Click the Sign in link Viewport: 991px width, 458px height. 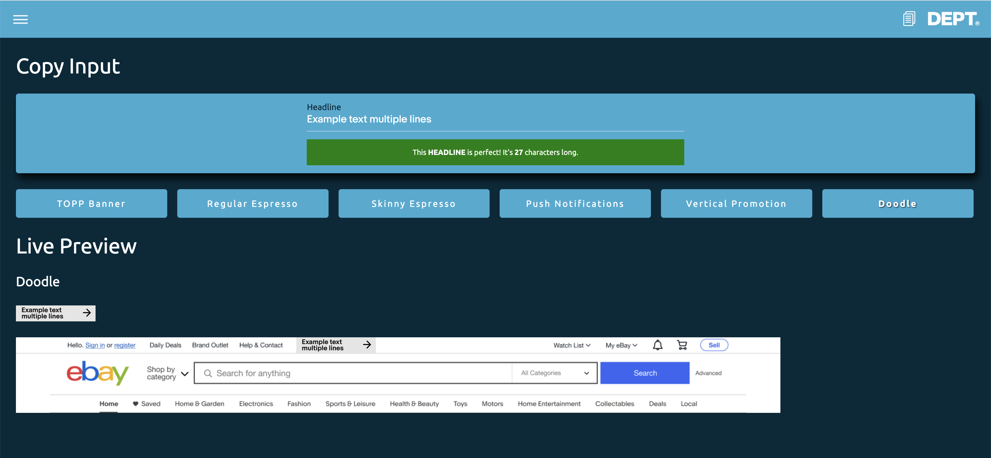(x=95, y=345)
